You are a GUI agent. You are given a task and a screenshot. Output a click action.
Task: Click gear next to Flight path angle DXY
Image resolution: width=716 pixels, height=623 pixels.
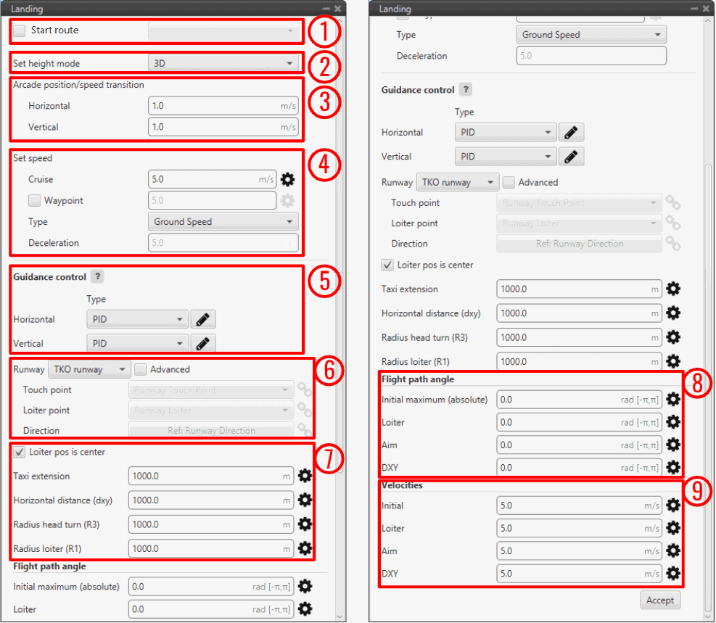coord(673,467)
